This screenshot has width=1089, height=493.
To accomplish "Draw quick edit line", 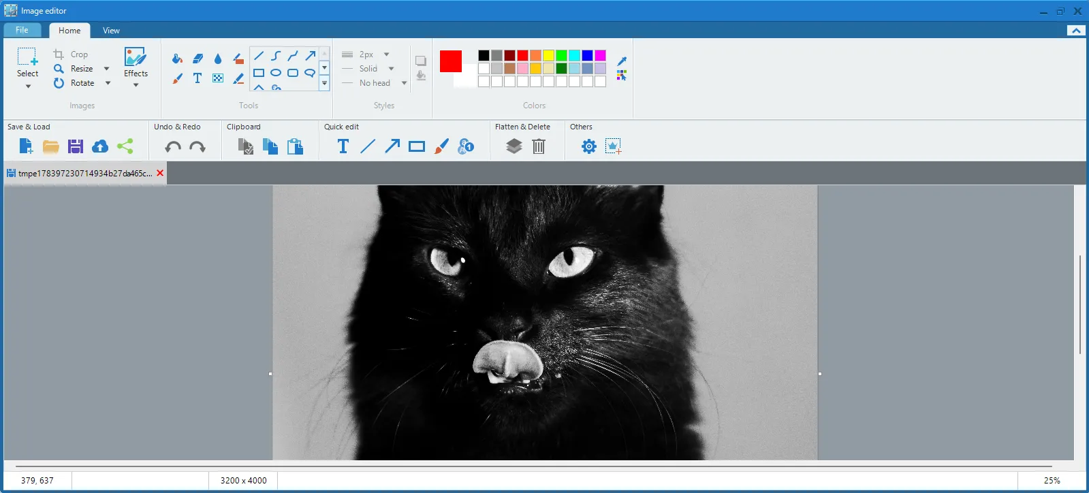I will [x=368, y=146].
